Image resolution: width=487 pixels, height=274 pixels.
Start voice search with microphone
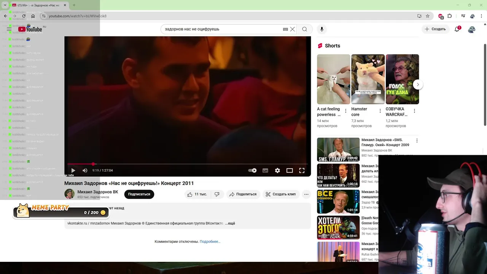point(322,29)
